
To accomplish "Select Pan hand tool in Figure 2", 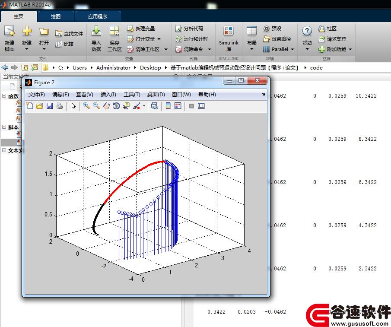I will (x=106, y=106).
